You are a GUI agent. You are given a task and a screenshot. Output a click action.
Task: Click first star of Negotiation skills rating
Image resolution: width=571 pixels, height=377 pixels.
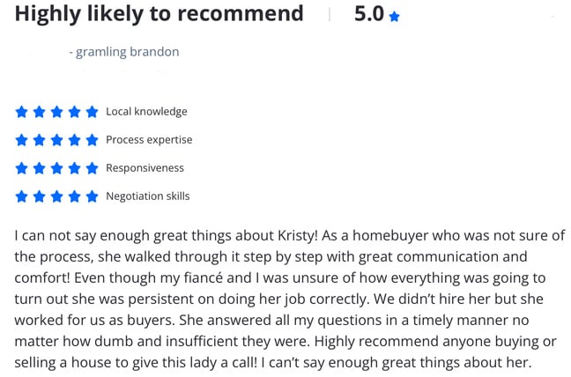pyautogui.click(x=21, y=196)
